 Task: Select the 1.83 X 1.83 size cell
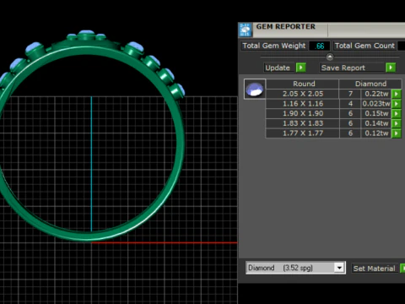(x=302, y=123)
